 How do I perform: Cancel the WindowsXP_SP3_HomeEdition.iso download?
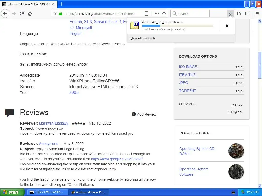click(x=227, y=26)
